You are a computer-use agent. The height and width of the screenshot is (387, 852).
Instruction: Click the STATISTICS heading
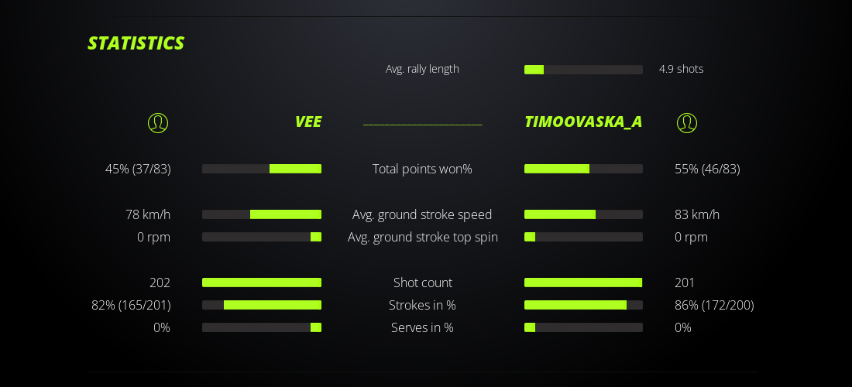coord(136,43)
